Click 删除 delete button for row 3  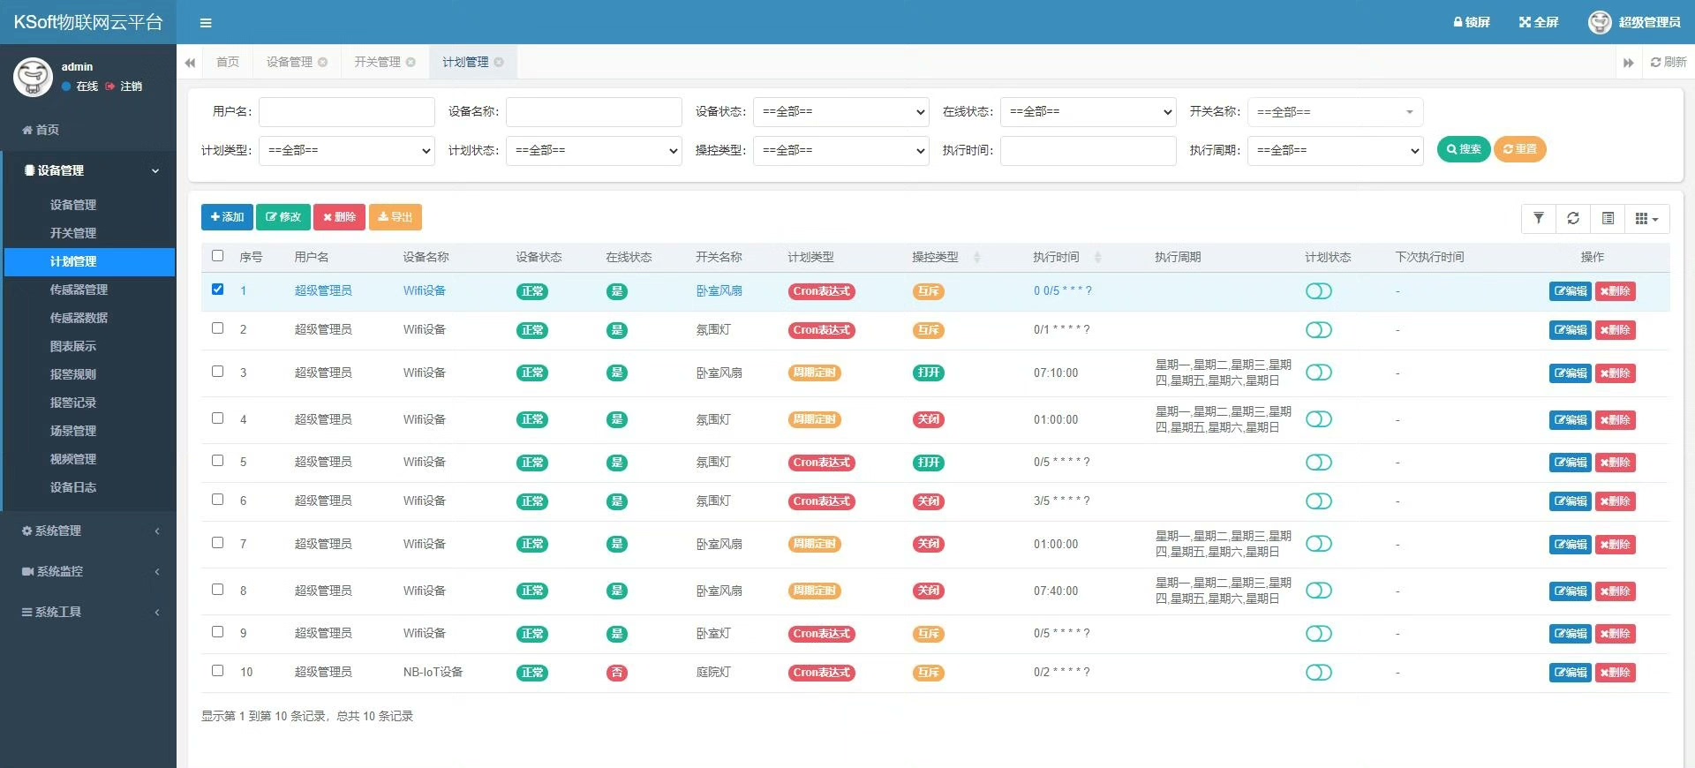tap(1616, 373)
